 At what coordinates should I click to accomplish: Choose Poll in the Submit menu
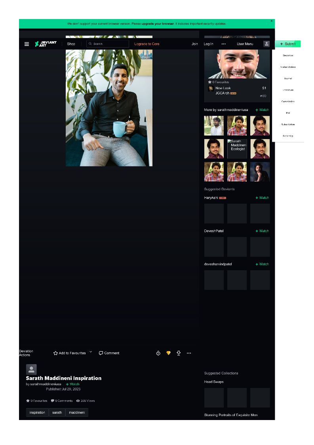click(x=288, y=113)
